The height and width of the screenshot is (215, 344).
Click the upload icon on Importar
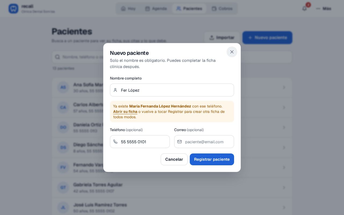click(x=212, y=38)
